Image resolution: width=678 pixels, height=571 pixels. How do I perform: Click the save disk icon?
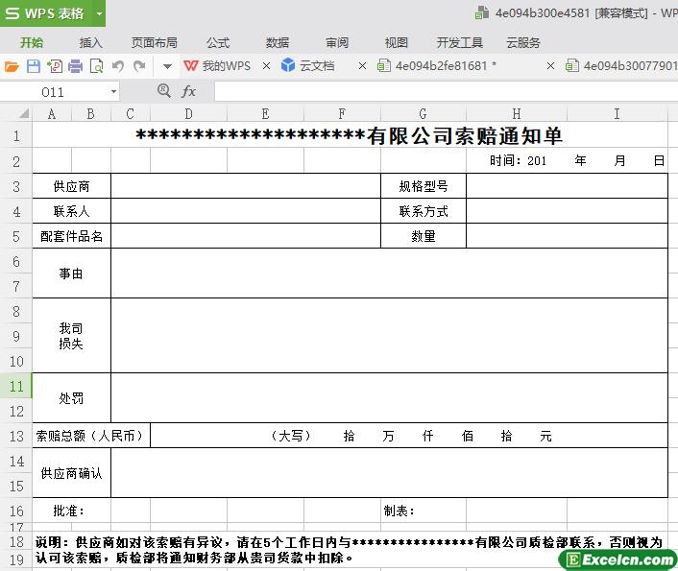[33, 66]
